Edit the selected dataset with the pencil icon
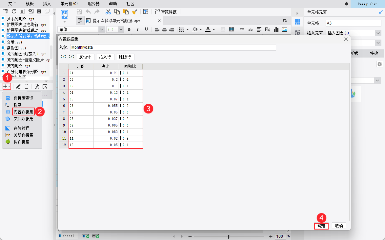 coord(18,86)
